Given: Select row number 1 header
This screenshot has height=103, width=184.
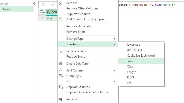Looking at the screenshot, I should [x=42, y=18].
